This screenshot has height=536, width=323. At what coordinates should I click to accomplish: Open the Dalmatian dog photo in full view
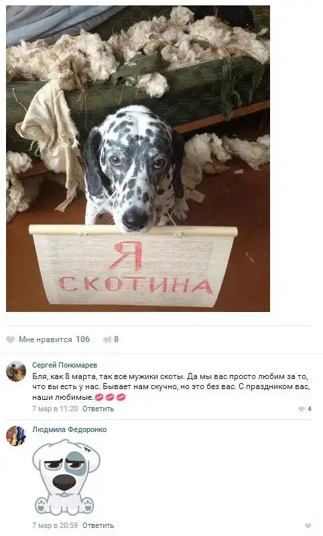(138, 158)
